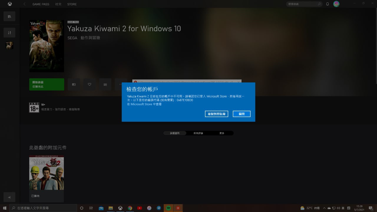Open Telegram from the taskbar
The image size is (377, 212).
point(159,208)
